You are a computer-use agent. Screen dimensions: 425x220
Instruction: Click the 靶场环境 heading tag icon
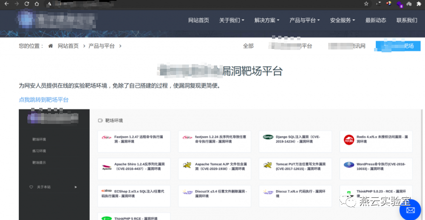tap(100, 121)
